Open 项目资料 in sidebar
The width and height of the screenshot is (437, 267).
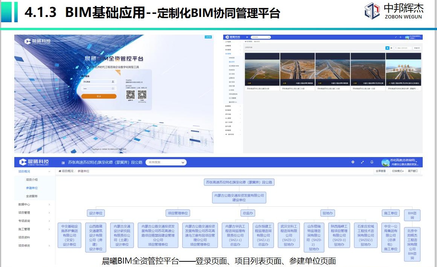pyautogui.click(x=34, y=238)
